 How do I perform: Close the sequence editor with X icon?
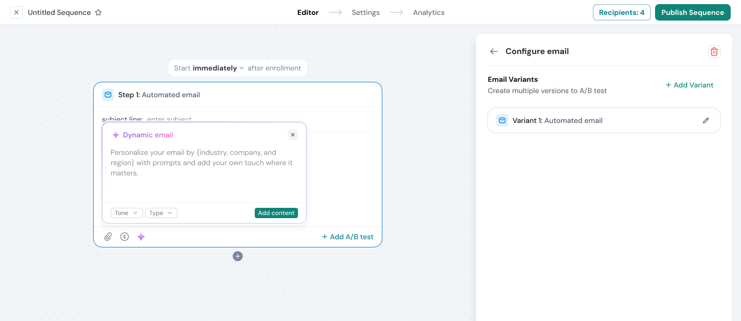pos(16,12)
